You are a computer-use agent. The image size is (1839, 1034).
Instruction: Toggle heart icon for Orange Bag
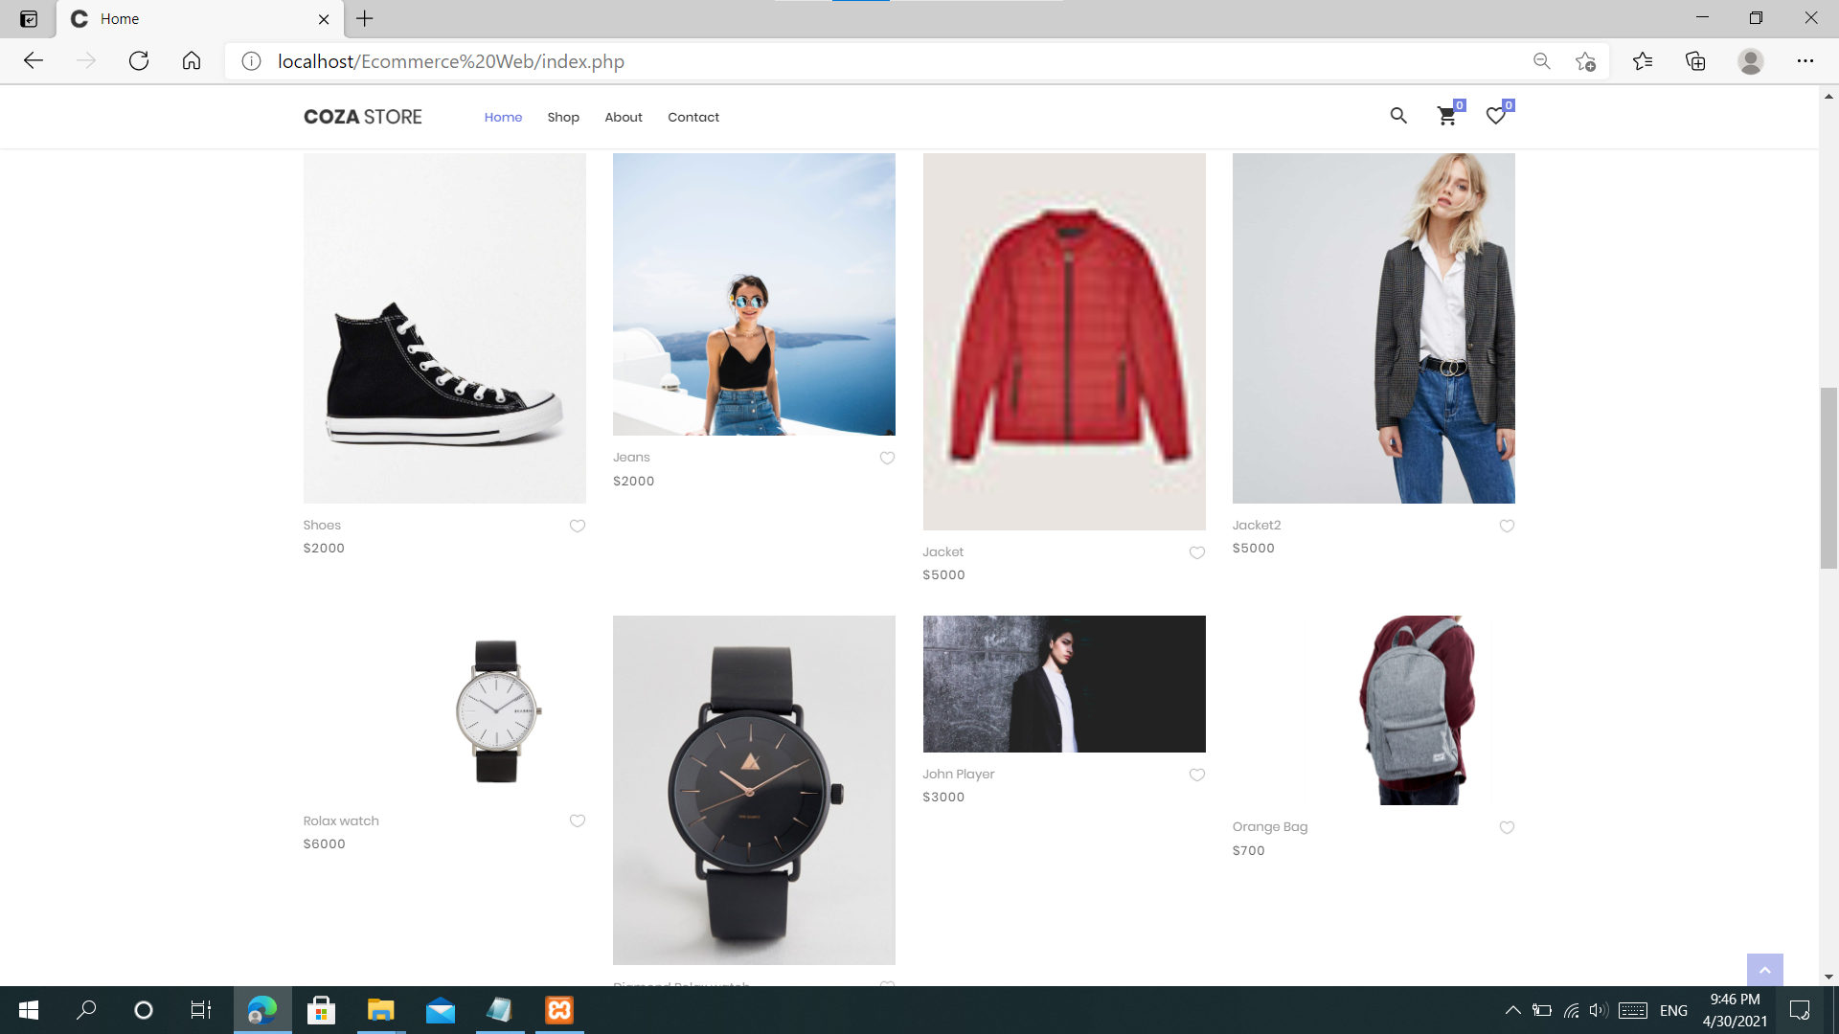pyautogui.click(x=1507, y=827)
